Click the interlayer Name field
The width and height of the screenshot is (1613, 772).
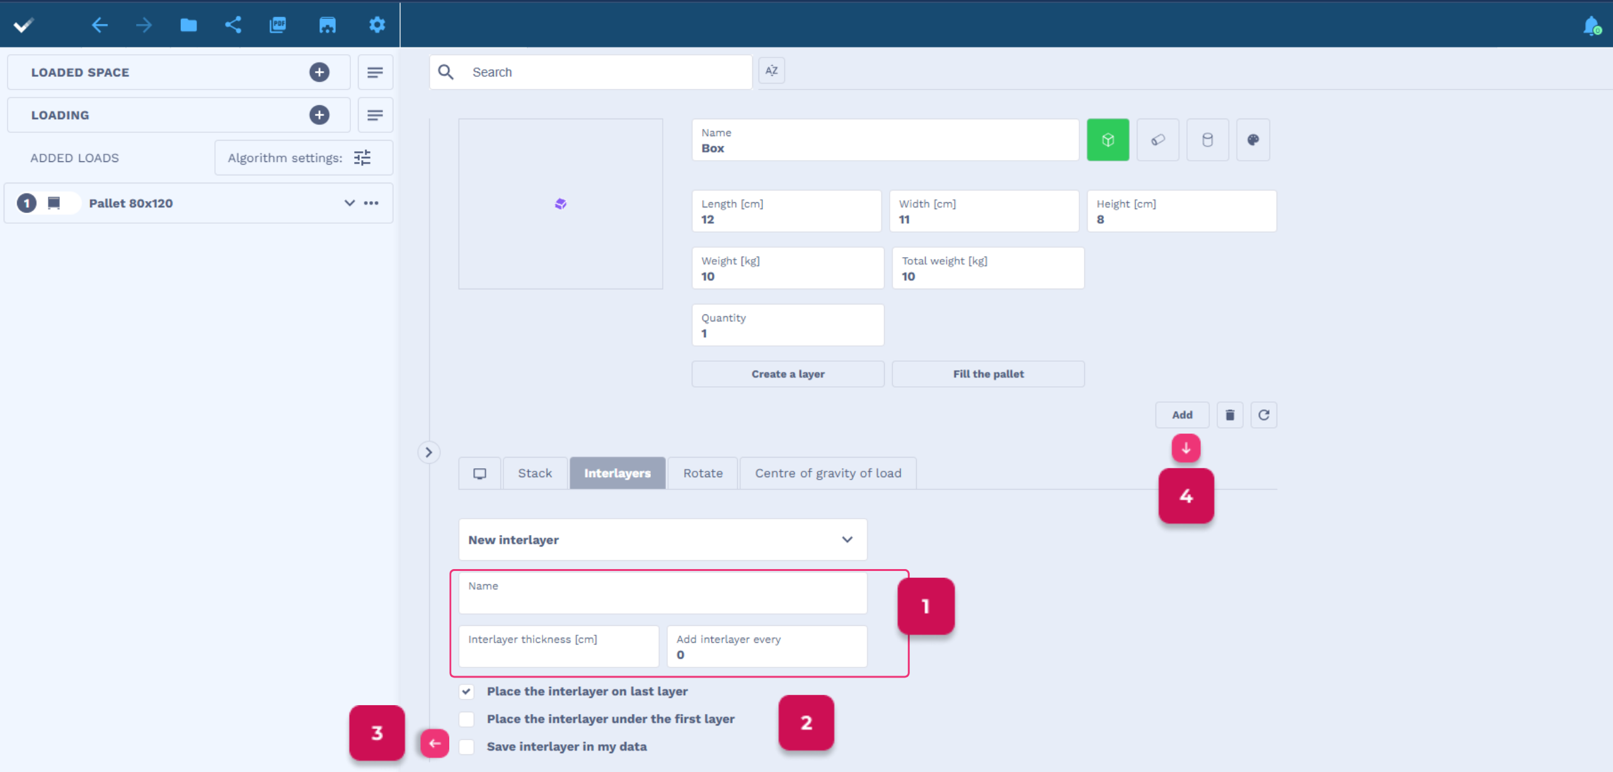(663, 593)
